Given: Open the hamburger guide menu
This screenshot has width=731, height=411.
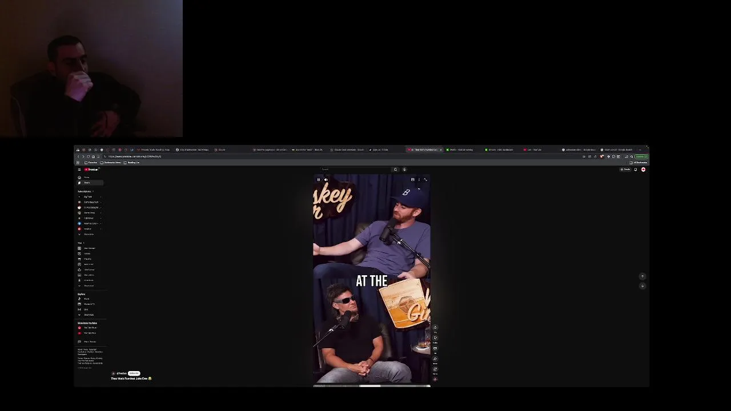Looking at the screenshot, I should pos(79,170).
